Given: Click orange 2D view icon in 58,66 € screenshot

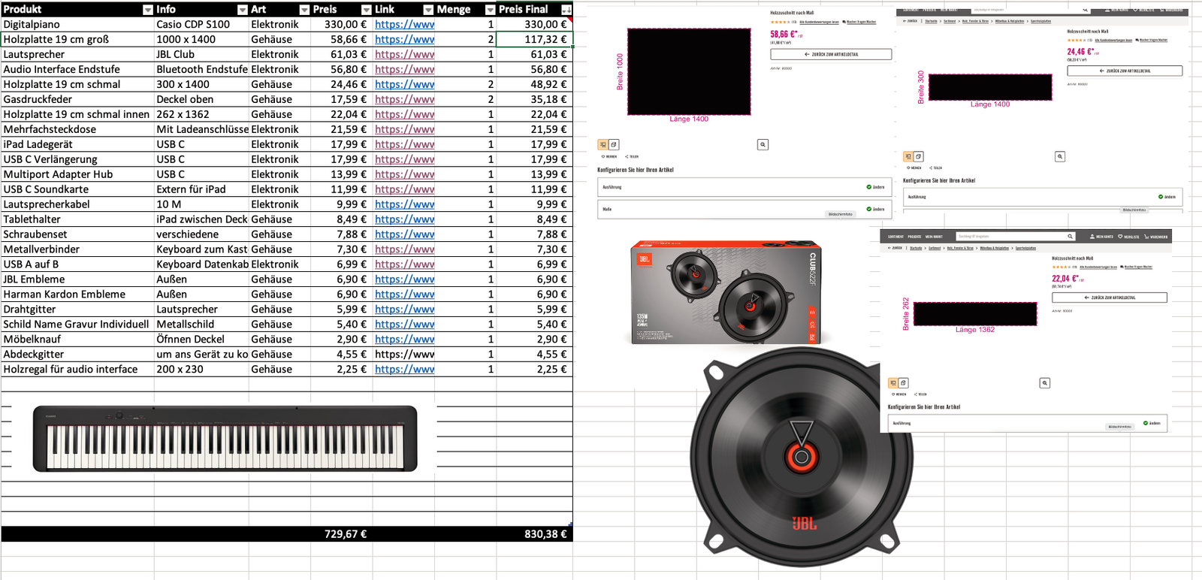Looking at the screenshot, I should pos(603,144).
